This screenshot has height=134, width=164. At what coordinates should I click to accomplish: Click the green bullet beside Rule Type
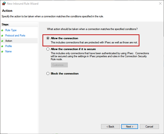click(x=2, y=30)
